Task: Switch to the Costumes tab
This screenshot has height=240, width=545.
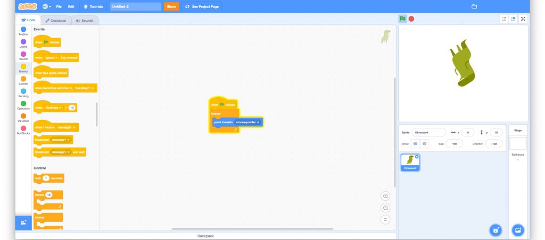Action: (55, 21)
